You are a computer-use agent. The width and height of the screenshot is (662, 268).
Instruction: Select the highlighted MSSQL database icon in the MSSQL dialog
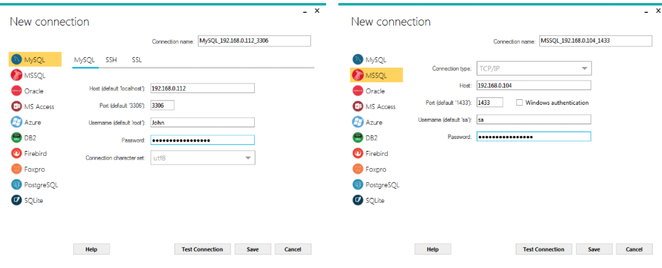tap(358, 76)
